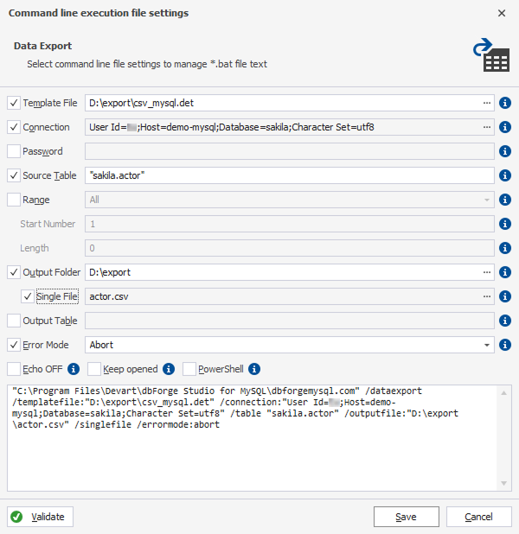Image resolution: width=519 pixels, height=534 pixels.
Task: Toggle the Source Table checkbox
Action: point(14,175)
